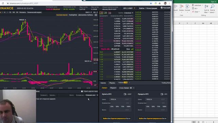Open the Chrome profile avatar

(x=165, y=3)
